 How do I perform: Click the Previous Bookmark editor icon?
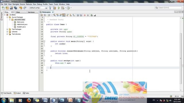tap(68, 15)
